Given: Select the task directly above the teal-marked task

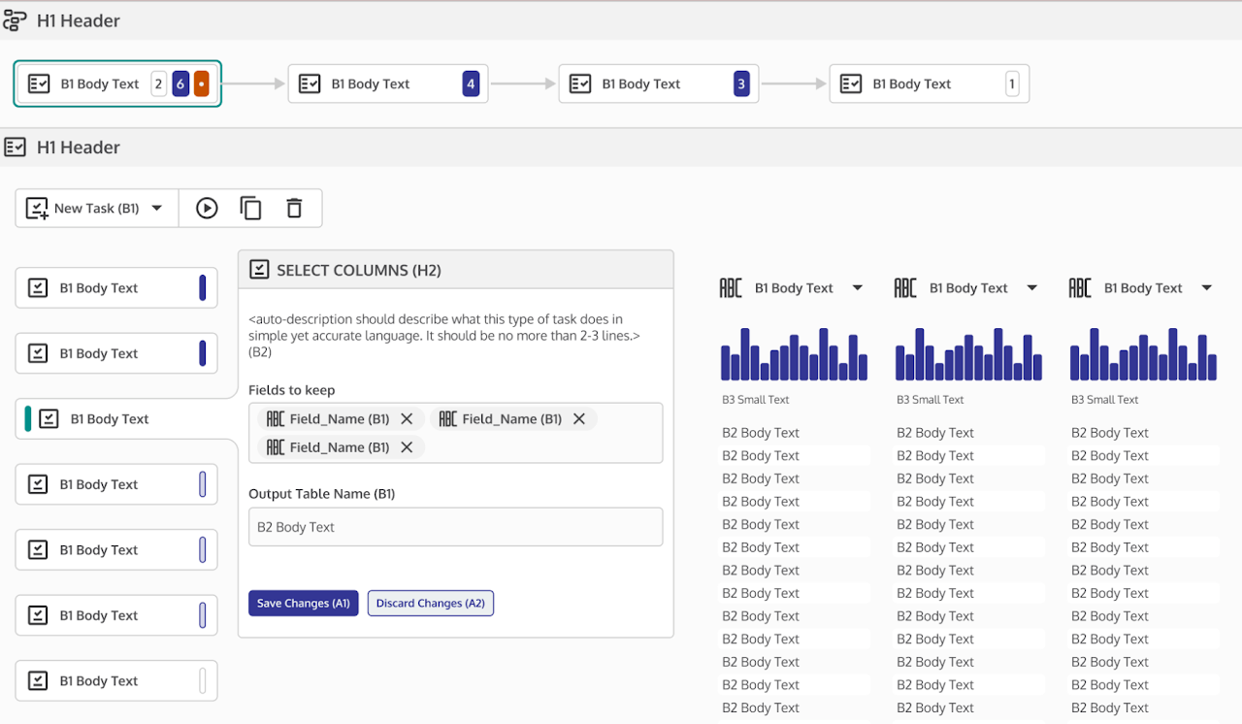Looking at the screenshot, I should click(x=116, y=353).
